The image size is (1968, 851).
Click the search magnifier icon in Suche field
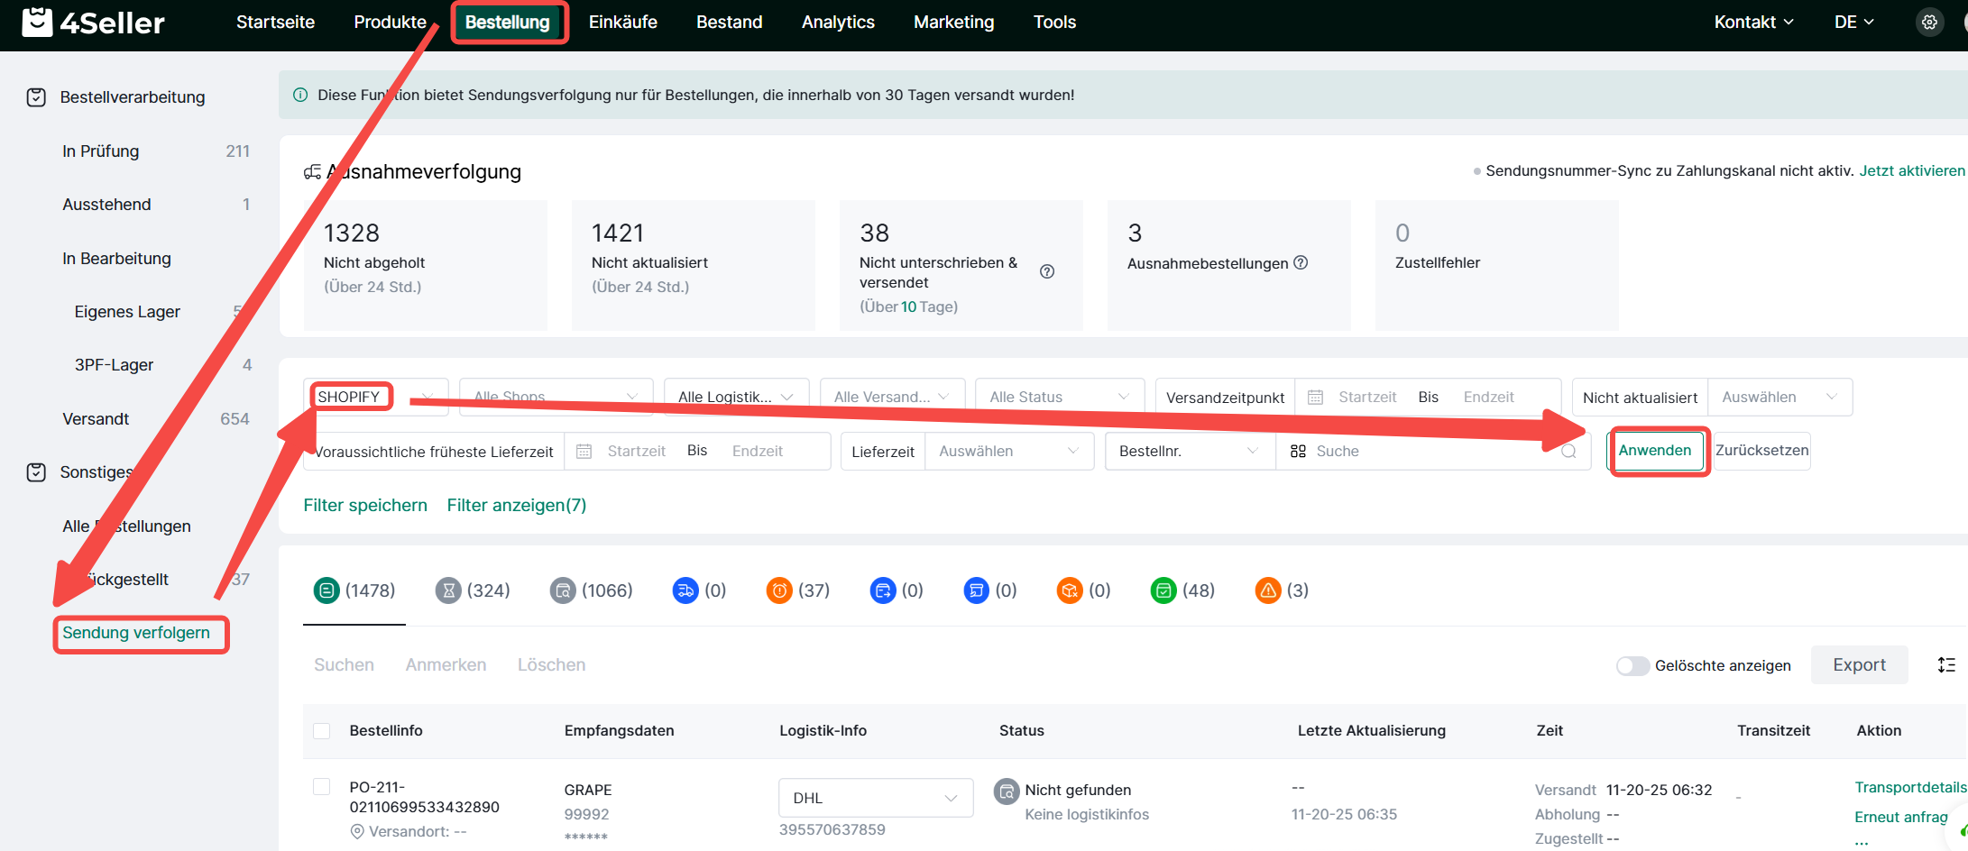(1568, 452)
